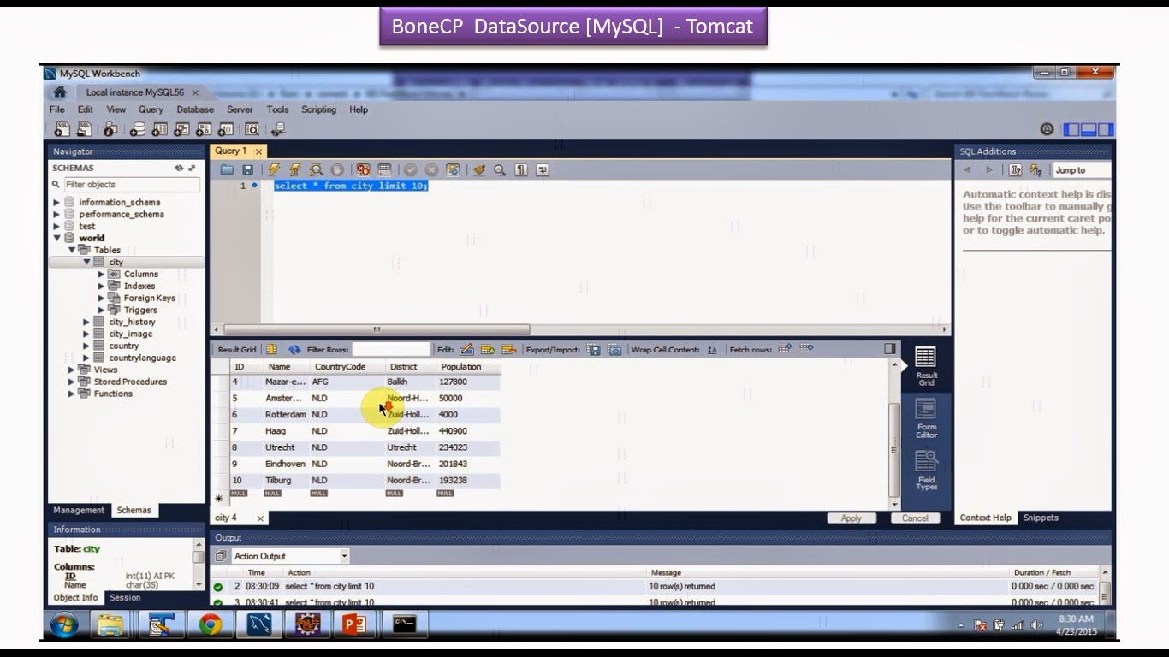Run Explain plan magnifier icon
Screen dimensions: 1169x657
[316, 169]
